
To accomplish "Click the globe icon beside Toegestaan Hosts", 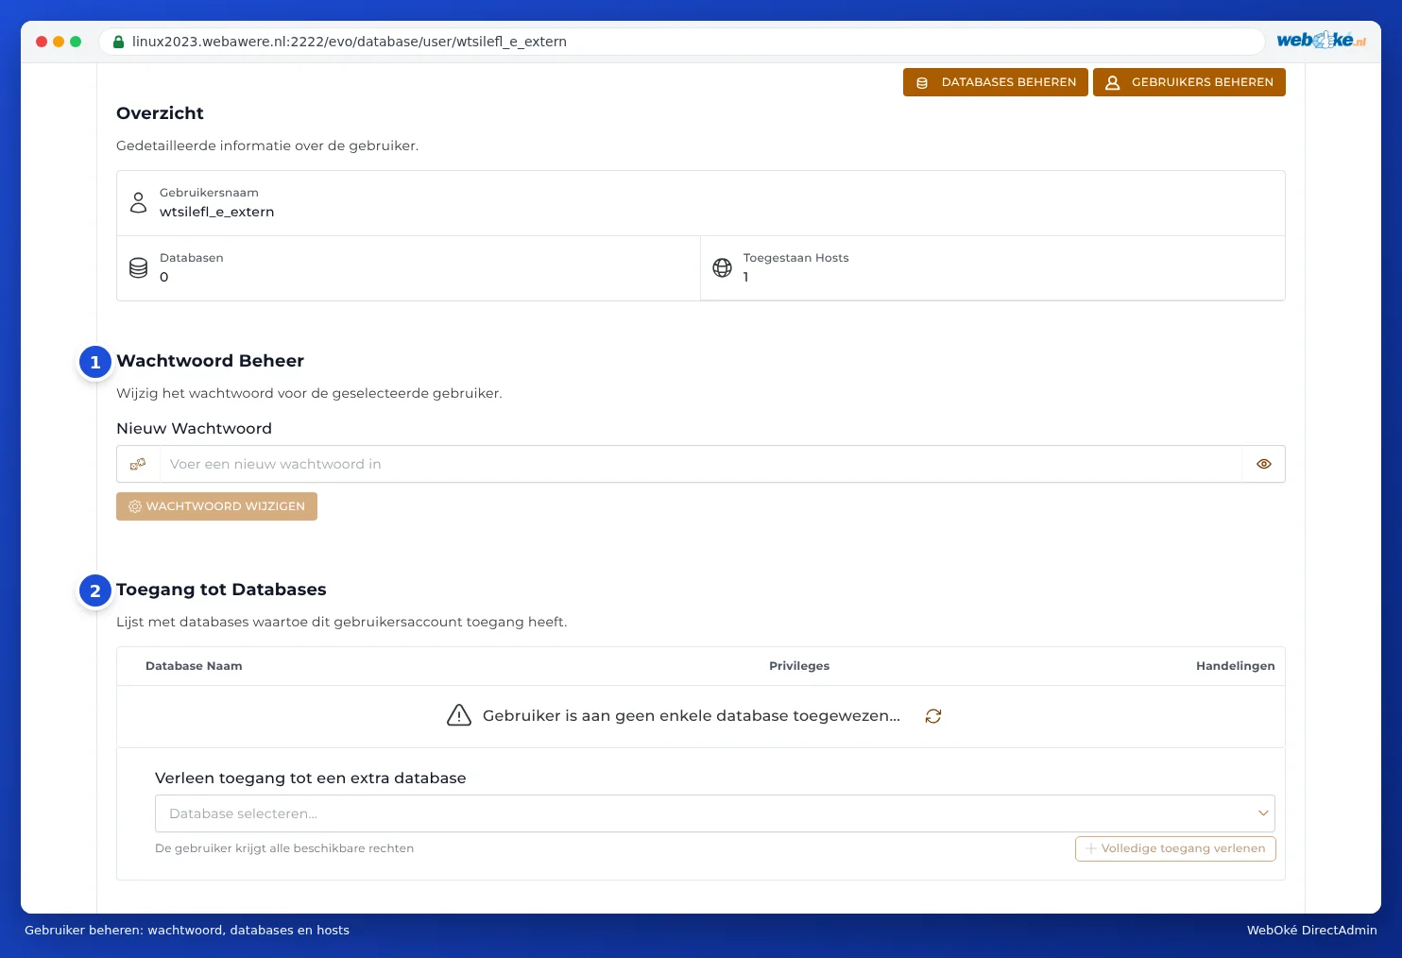I will click(723, 268).
